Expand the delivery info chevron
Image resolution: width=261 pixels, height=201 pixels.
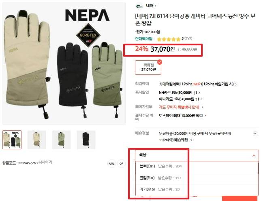pos(255,133)
